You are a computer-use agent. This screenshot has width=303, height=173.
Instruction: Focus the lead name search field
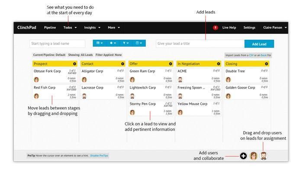(x=57, y=44)
